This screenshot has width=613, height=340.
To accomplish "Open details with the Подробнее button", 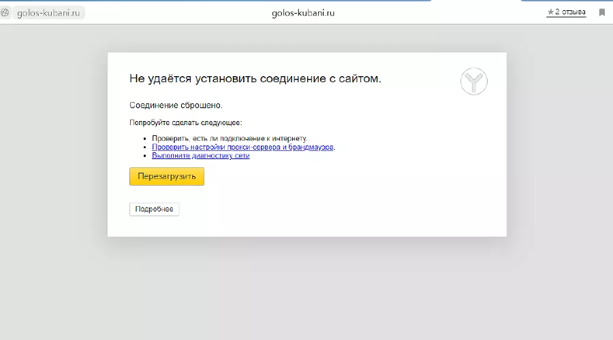I will click(x=155, y=209).
